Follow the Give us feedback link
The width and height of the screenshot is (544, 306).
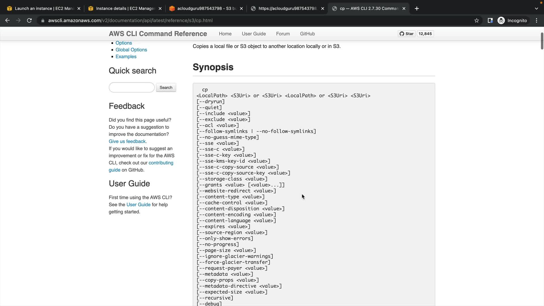click(x=127, y=141)
